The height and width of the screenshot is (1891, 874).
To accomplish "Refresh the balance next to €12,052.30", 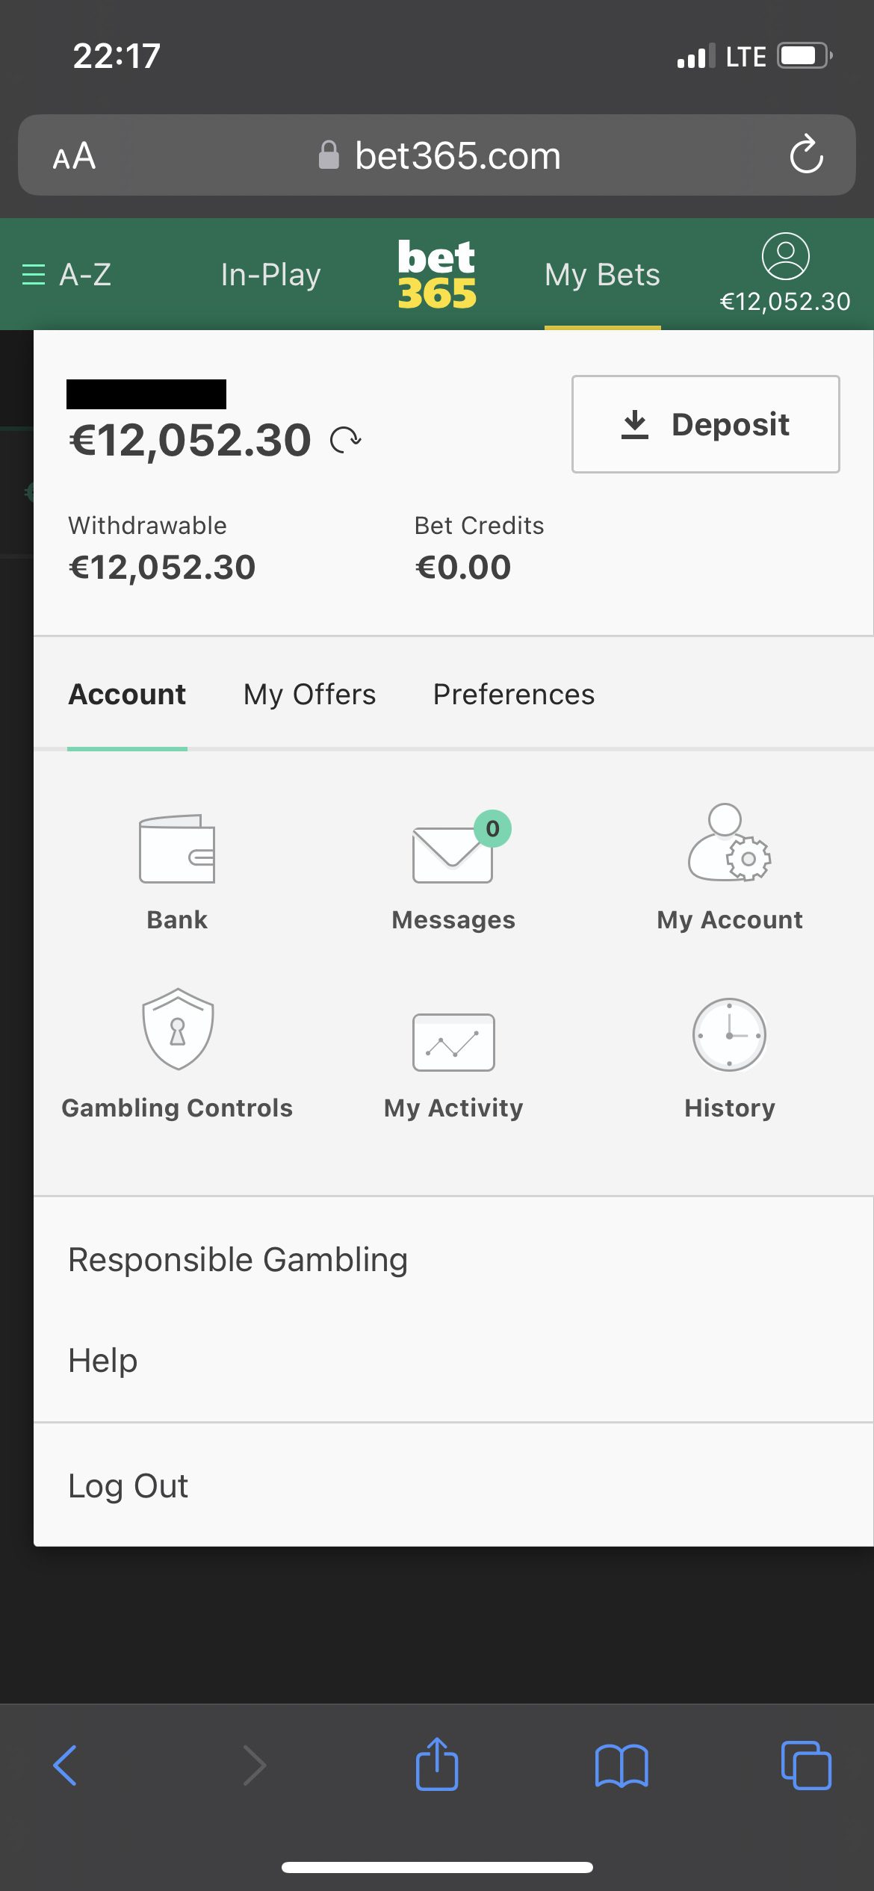I will click(x=347, y=440).
